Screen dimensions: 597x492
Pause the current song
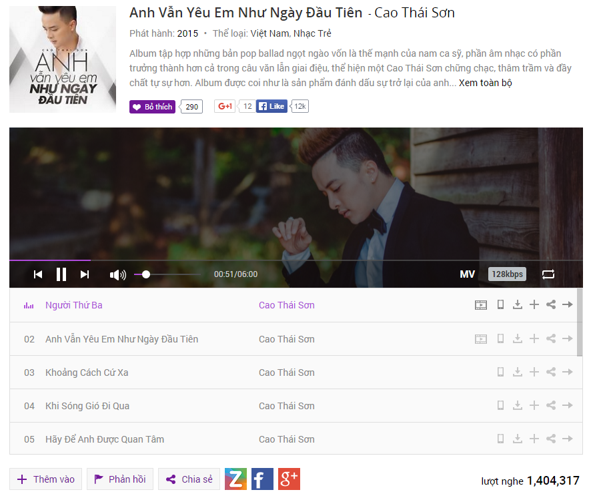click(61, 274)
